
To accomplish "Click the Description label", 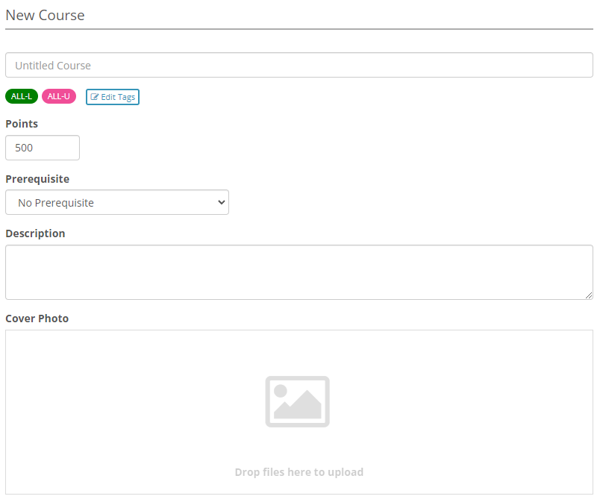I will pos(35,233).
